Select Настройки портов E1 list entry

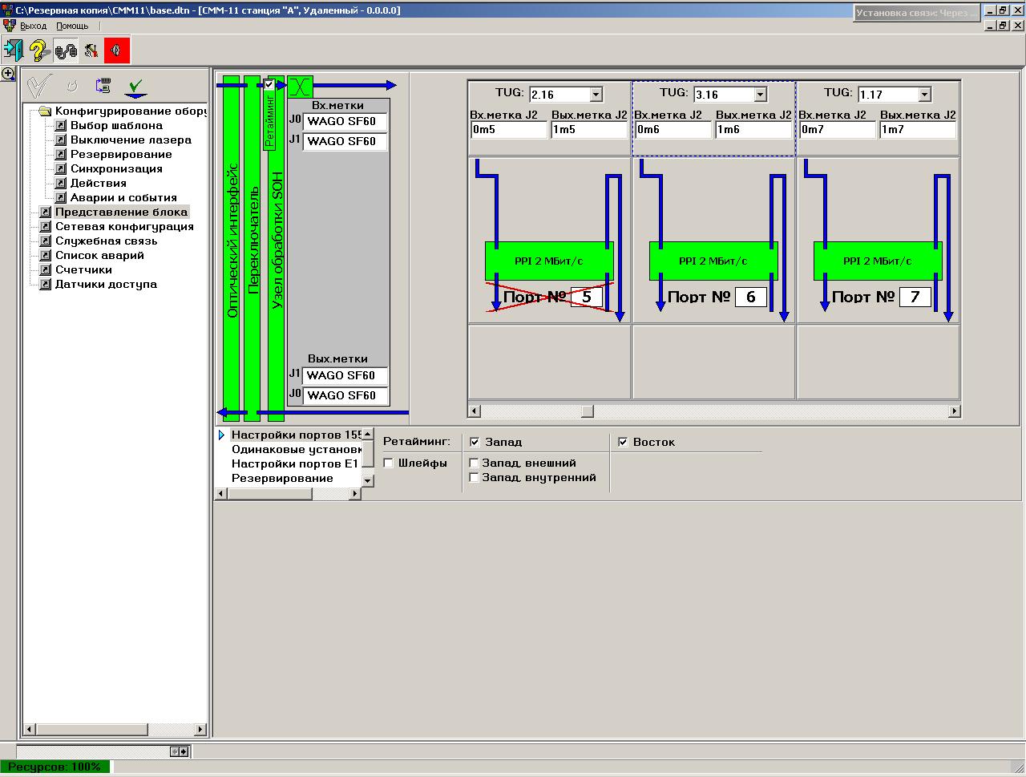[x=296, y=463]
